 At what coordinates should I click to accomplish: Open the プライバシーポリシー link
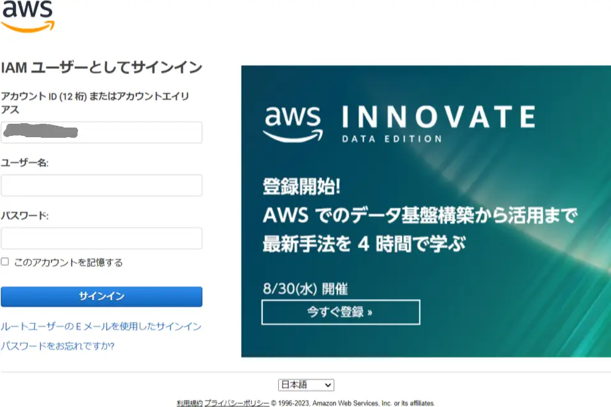click(237, 403)
